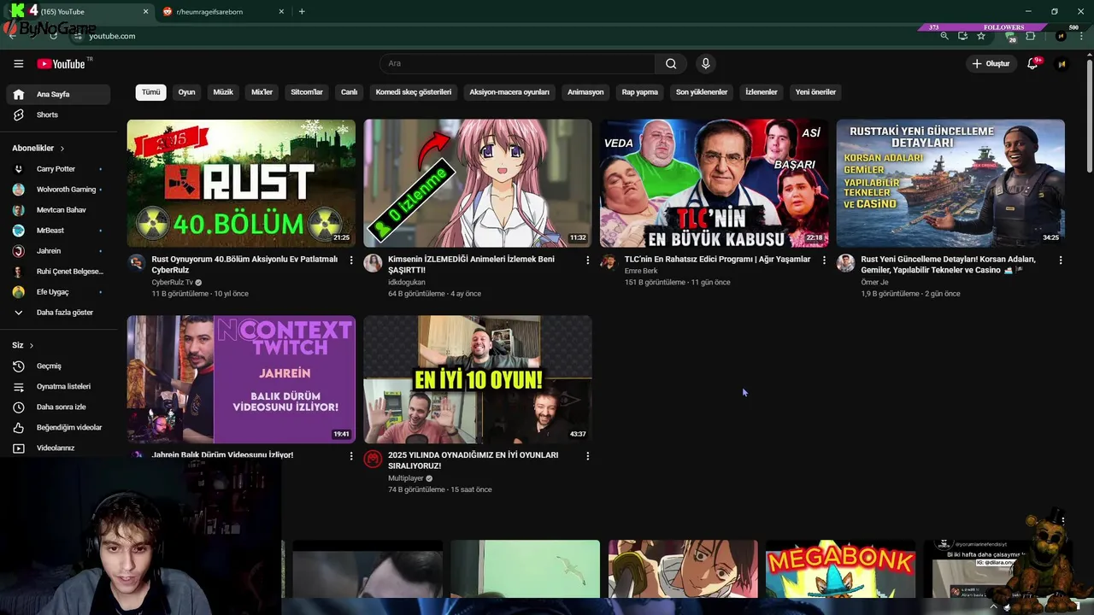The image size is (1094, 615).
Task: Click browser zoom magnifier icon in address bar
Action: coord(944,36)
